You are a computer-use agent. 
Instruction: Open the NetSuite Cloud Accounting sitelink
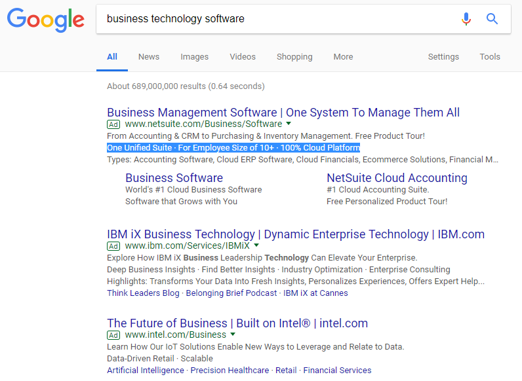(x=397, y=178)
